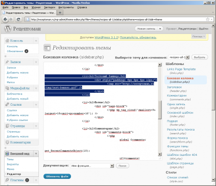Click the Ссылки chain icon
The height and width of the screenshot is (186, 216).
click(x=7, y=105)
